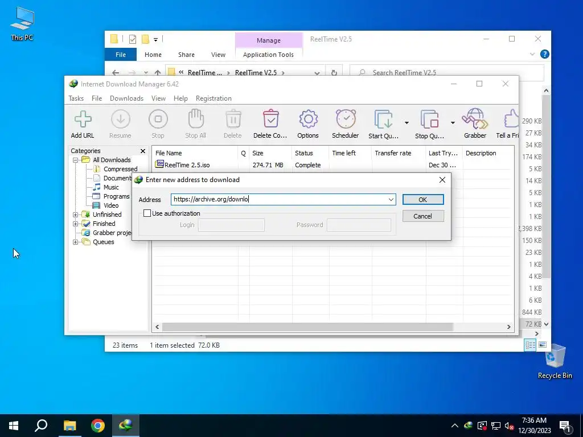Click the Explorer search ReelTime V2.5 box
This screenshot has height=437, width=583.
click(446, 73)
